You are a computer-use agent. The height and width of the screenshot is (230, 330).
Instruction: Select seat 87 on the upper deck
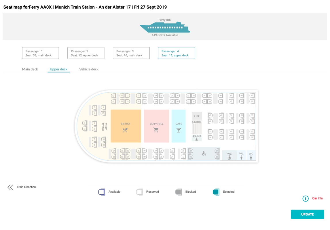[114, 151]
